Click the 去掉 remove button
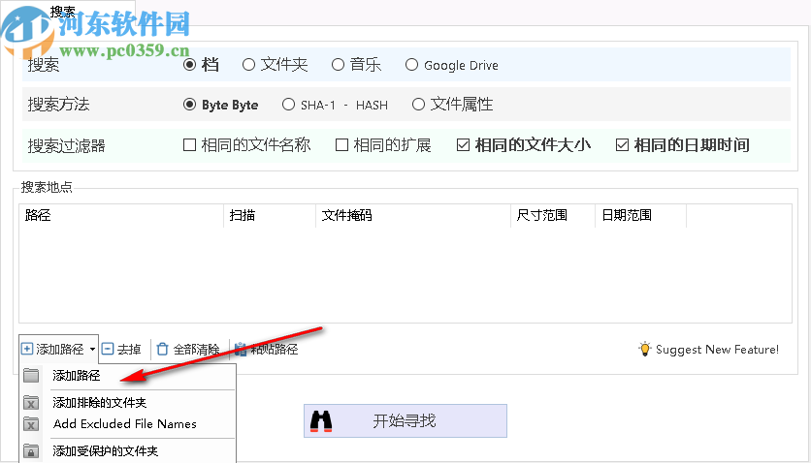 pyautogui.click(x=121, y=350)
